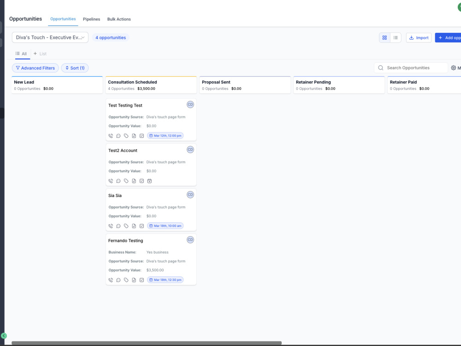The height and width of the screenshot is (346, 461).
Task: Open Bulk Actions tab
Action: (119, 19)
